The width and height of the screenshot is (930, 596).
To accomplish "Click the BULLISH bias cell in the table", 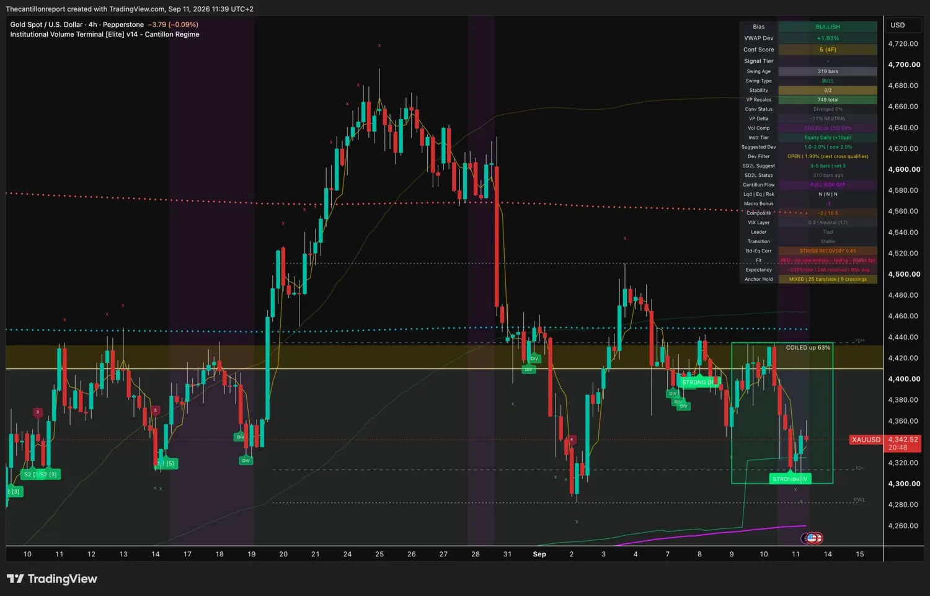I will coord(828,27).
